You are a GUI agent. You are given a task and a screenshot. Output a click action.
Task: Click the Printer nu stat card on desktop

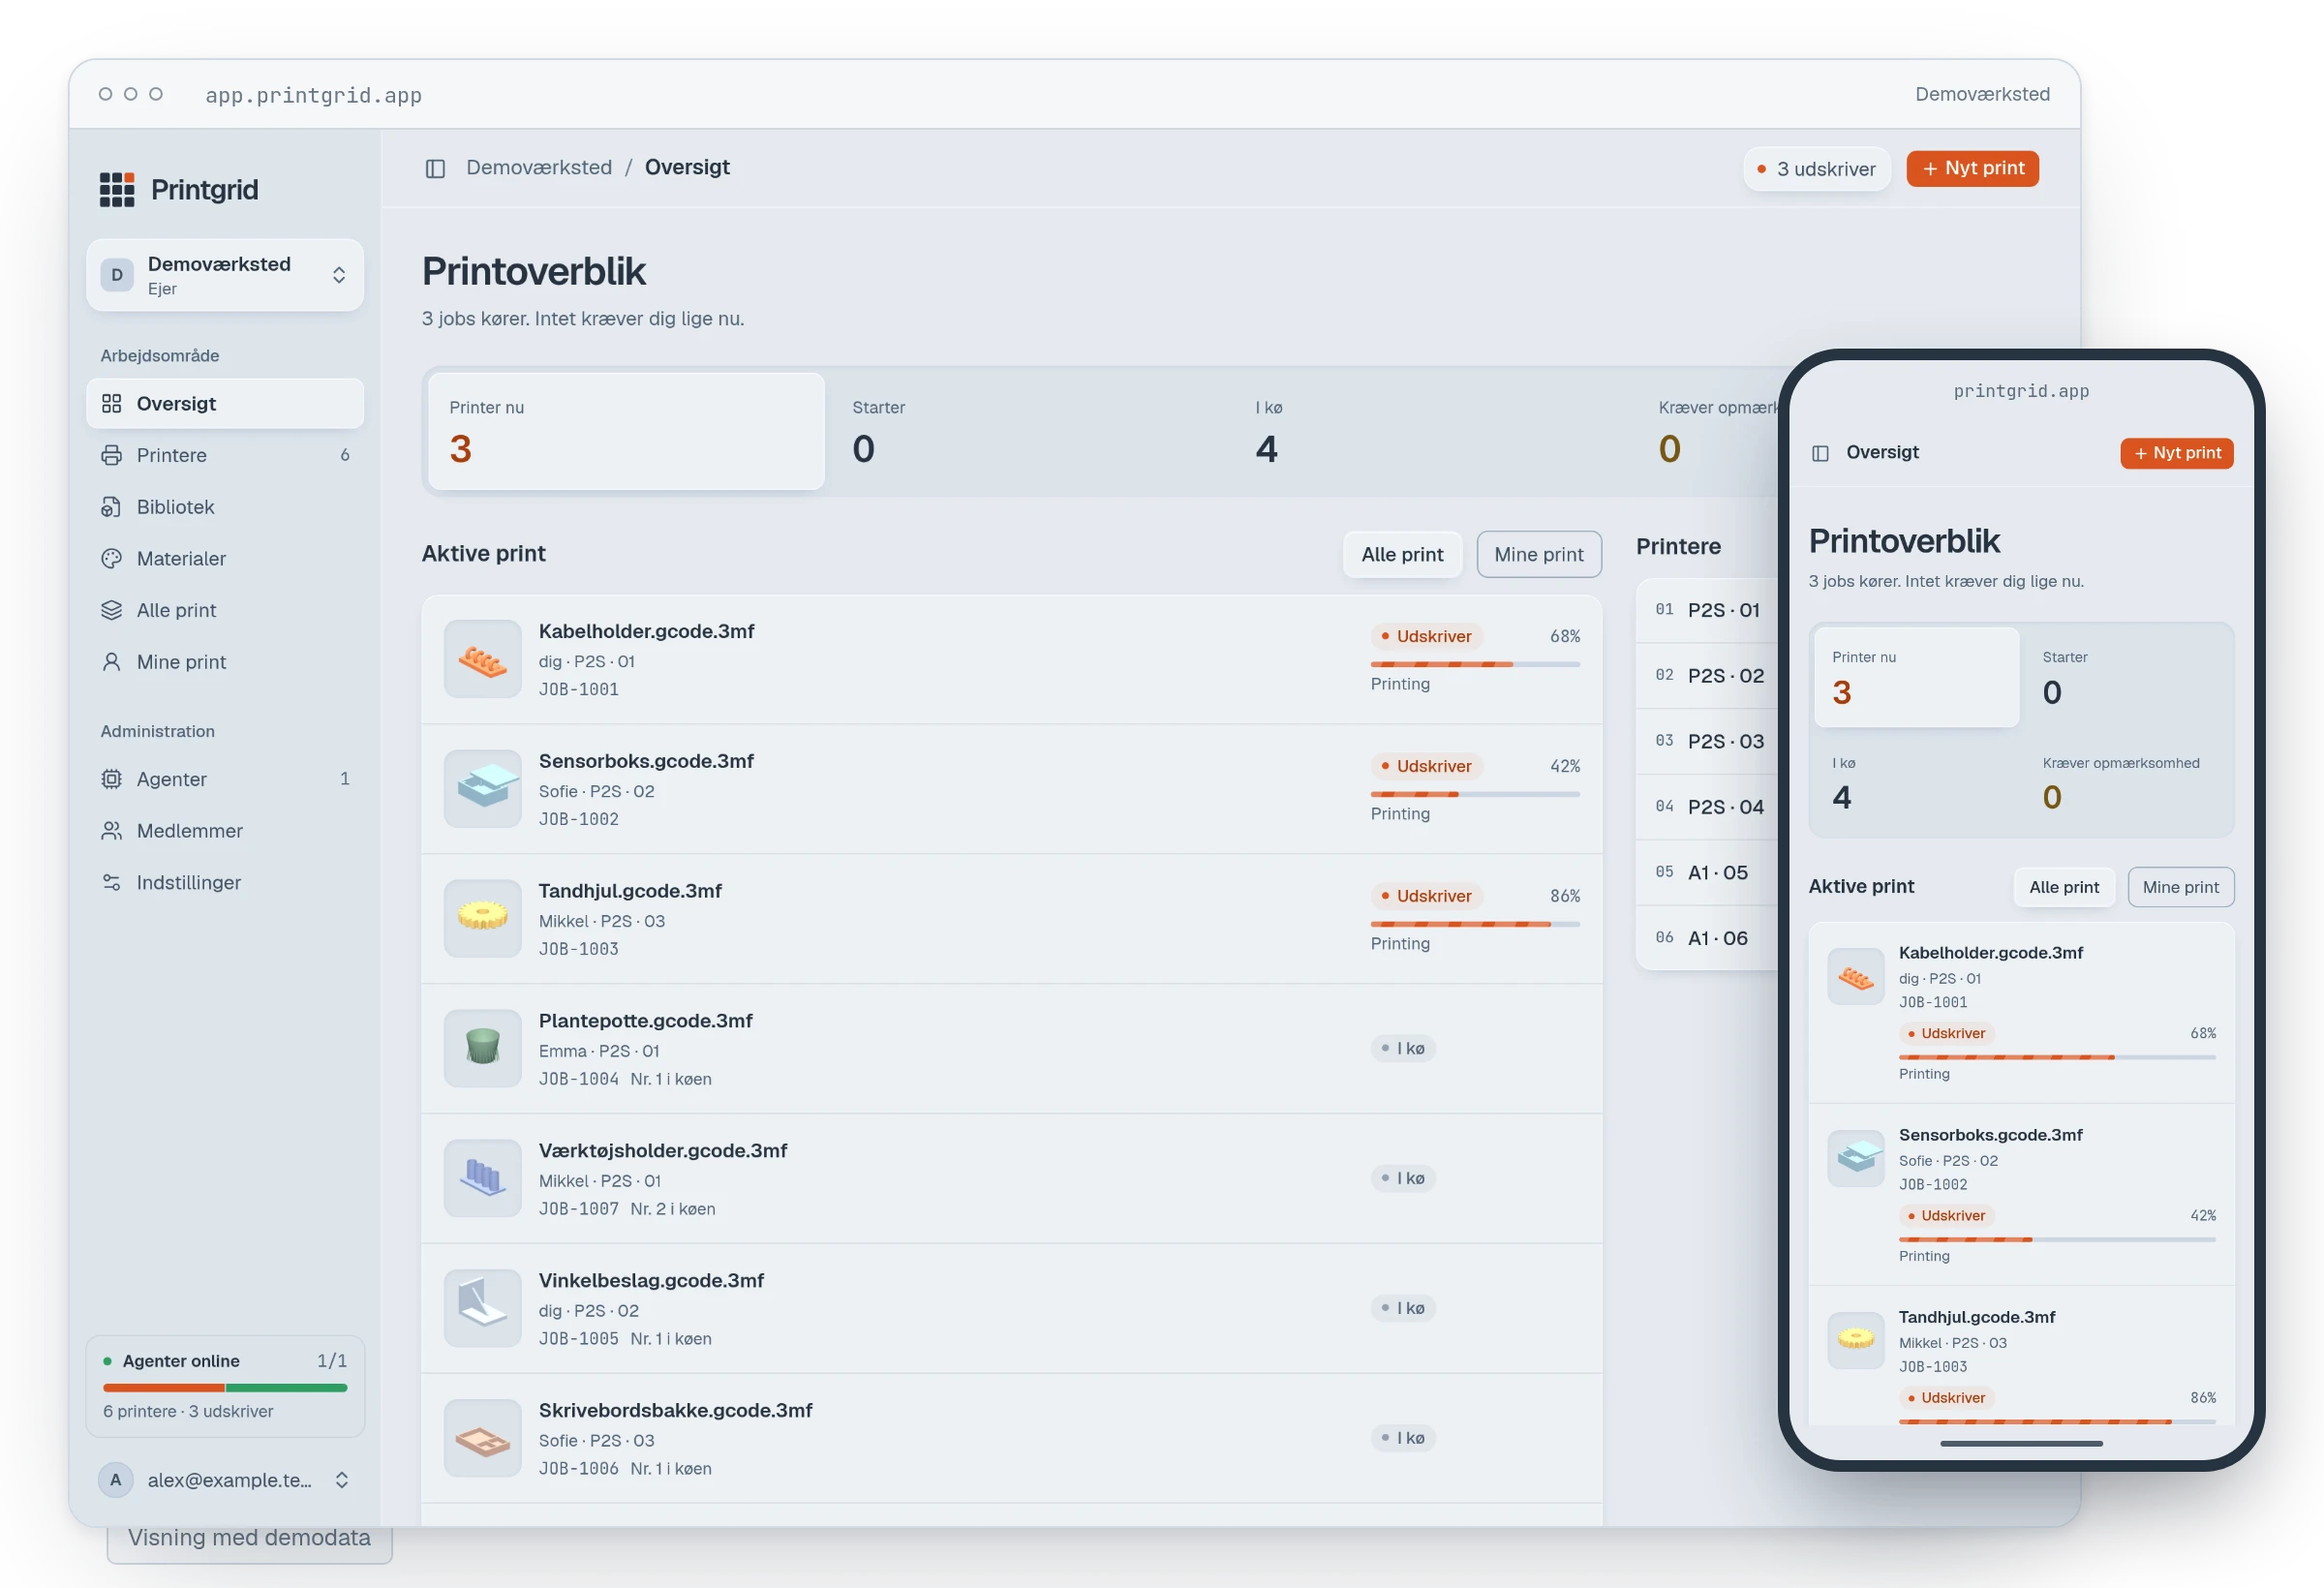pyautogui.click(x=626, y=431)
